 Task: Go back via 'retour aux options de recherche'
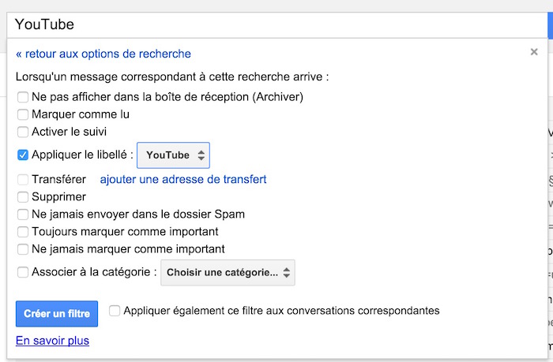[103, 54]
